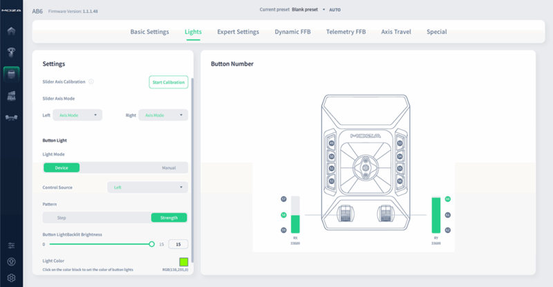Image resolution: width=553 pixels, height=287 pixels.
Task: Open the Home page in sidebar
Action: [x=11, y=31]
